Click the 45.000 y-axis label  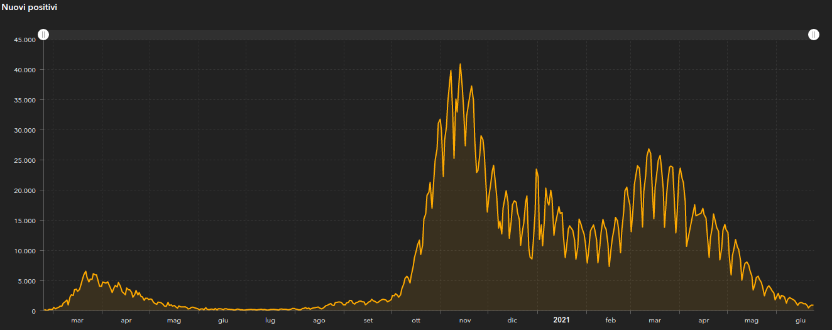[x=24, y=40]
